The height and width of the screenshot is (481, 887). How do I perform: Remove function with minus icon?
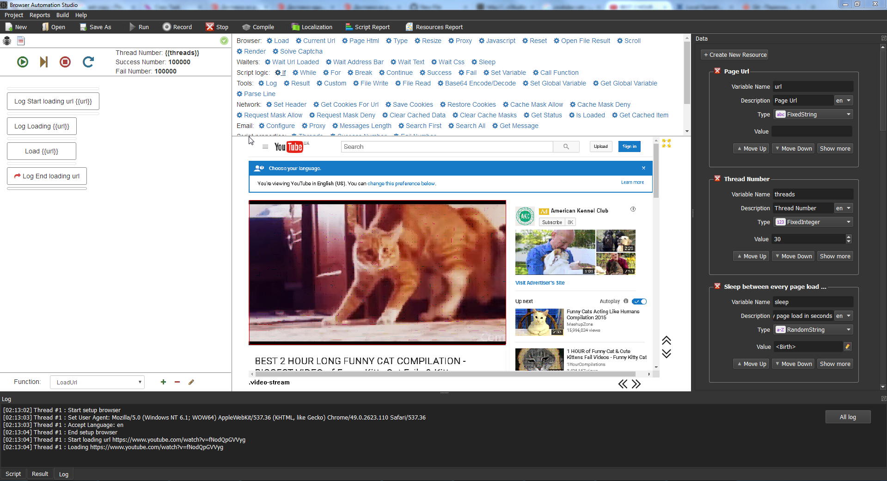tap(177, 382)
